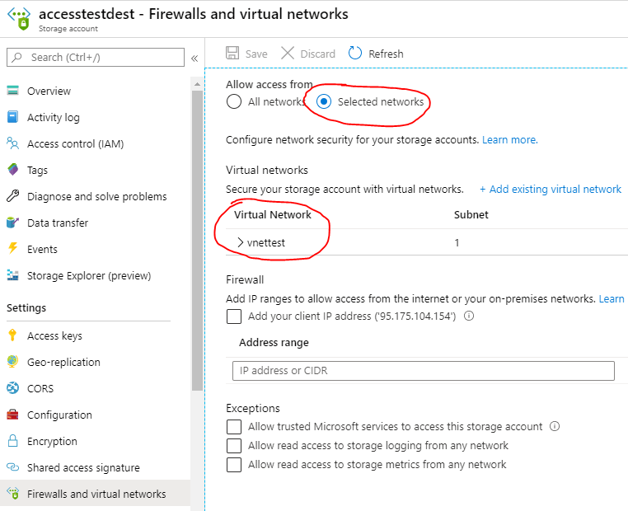The width and height of the screenshot is (628, 511).
Task: Expand the vnettest virtual network row
Action: 240,242
